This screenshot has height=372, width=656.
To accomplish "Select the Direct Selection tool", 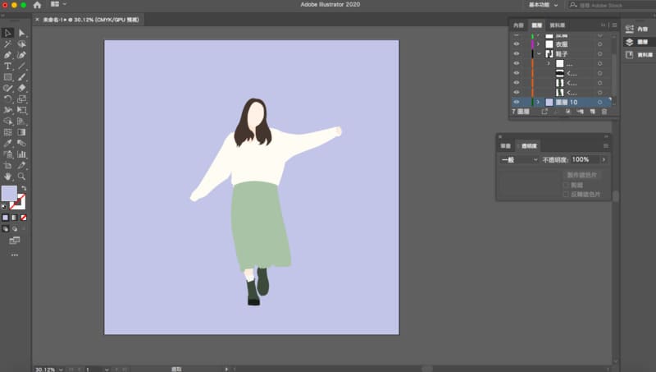I will [22, 33].
